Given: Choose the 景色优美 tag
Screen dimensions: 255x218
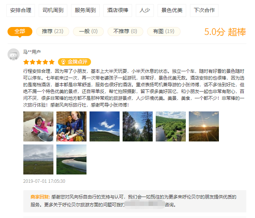Looking at the screenshot, I should tap(172, 11).
